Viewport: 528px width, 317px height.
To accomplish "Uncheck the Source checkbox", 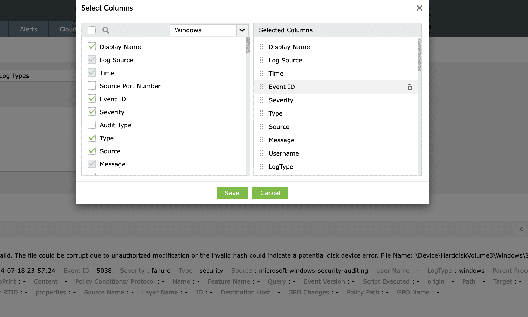I will (x=92, y=151).
